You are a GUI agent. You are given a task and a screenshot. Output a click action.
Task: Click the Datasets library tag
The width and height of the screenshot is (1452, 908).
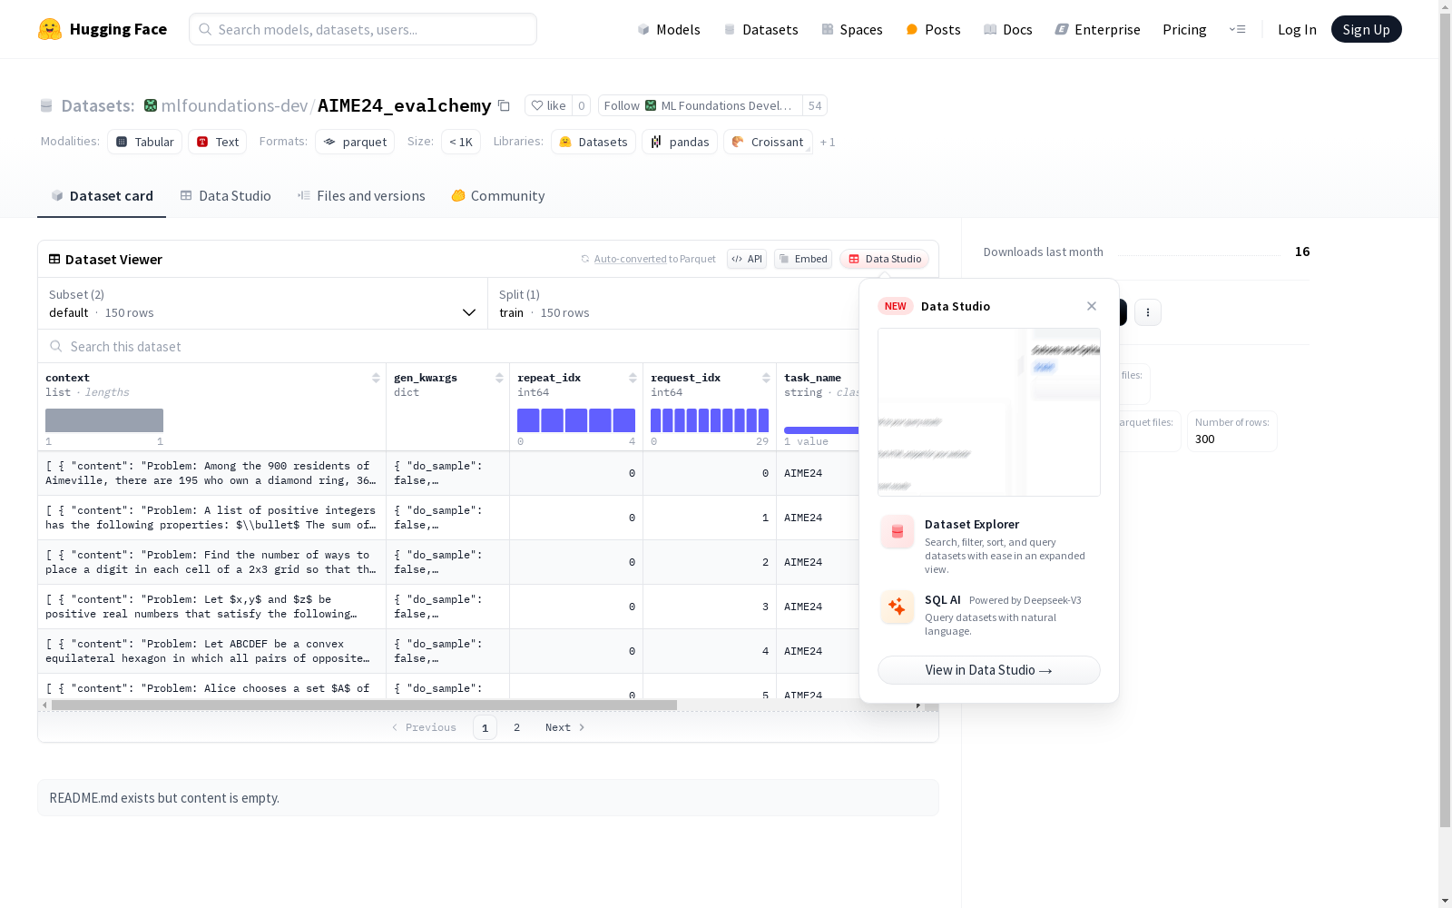tap(594, 142)
